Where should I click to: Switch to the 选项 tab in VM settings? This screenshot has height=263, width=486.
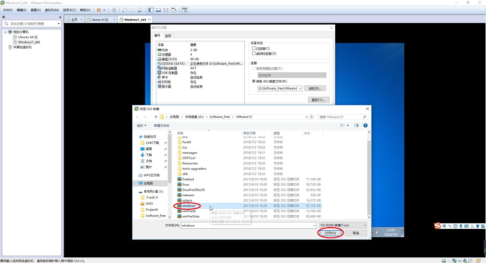tap(168, 36)
